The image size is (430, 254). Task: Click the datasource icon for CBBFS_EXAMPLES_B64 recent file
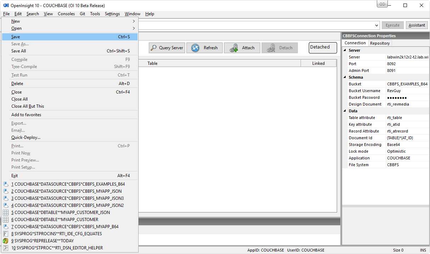pos(6,184)
